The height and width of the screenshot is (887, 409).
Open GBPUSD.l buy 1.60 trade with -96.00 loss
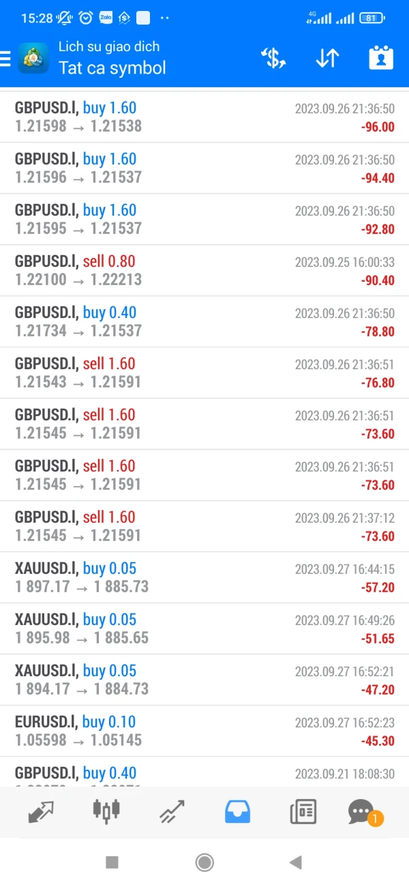(x=204, y=117)
